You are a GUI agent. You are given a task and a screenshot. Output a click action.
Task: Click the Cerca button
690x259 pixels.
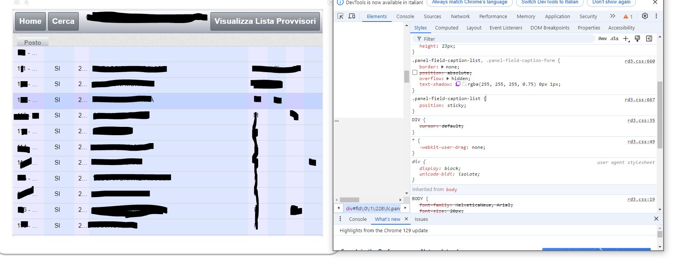(x=63, y=21)
